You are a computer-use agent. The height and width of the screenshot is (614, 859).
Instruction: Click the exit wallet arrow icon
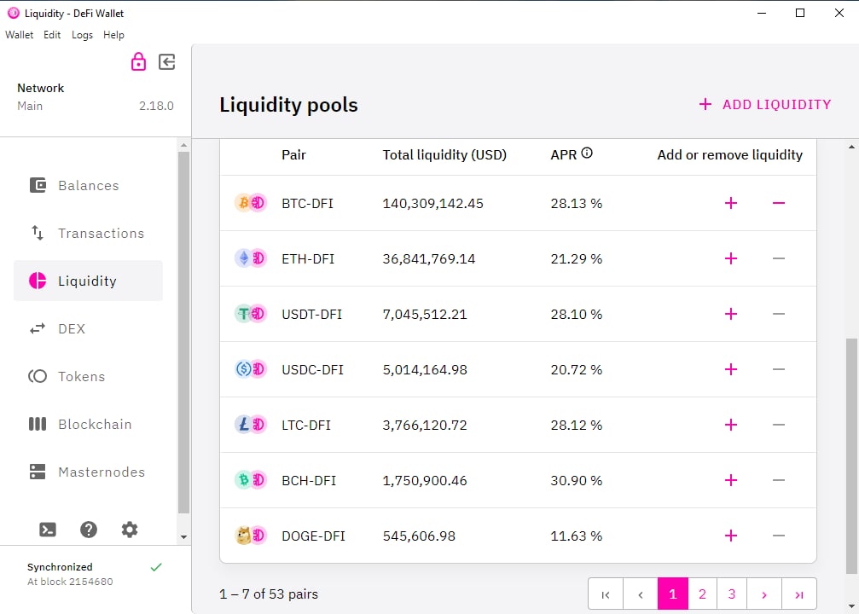167,61
